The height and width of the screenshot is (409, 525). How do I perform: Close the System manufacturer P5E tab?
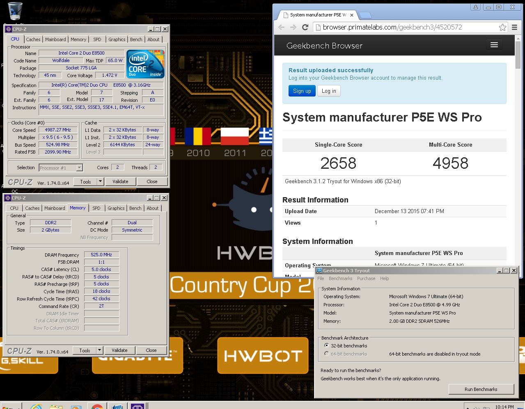(352, 15)
